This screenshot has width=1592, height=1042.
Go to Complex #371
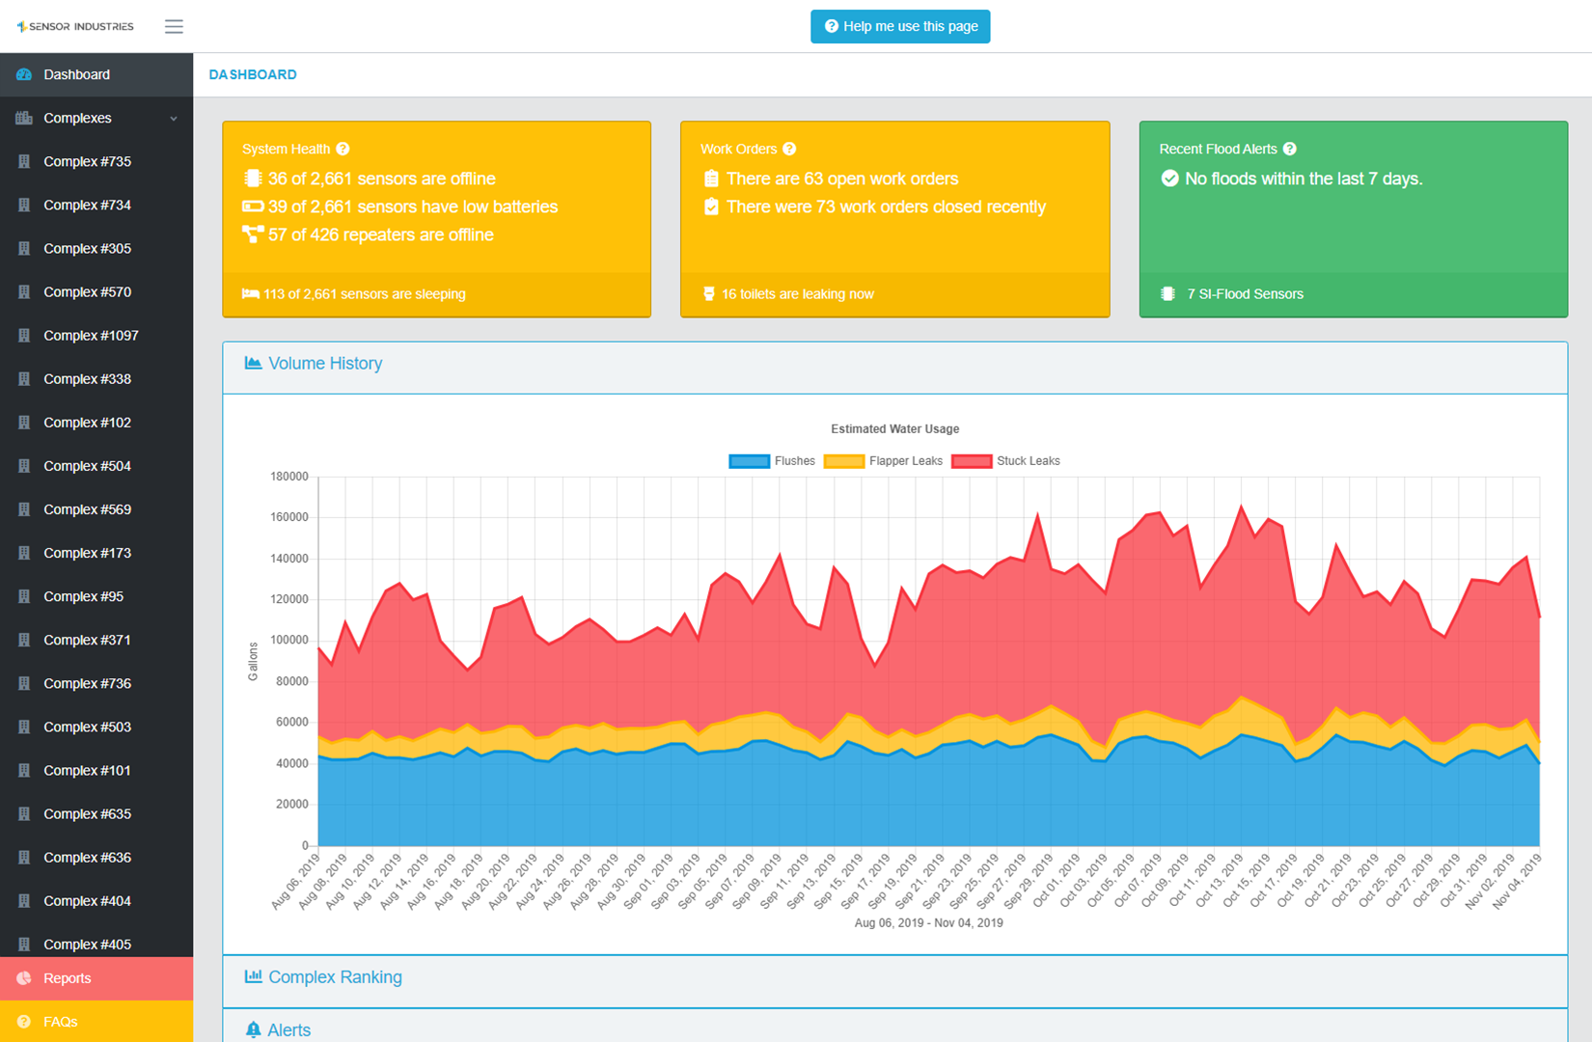pos(96,639)
